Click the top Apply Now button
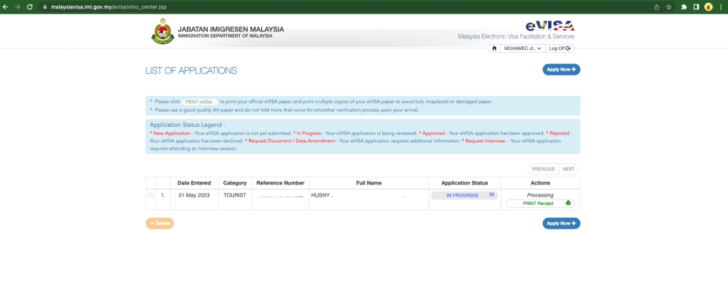 click(561, 70)
